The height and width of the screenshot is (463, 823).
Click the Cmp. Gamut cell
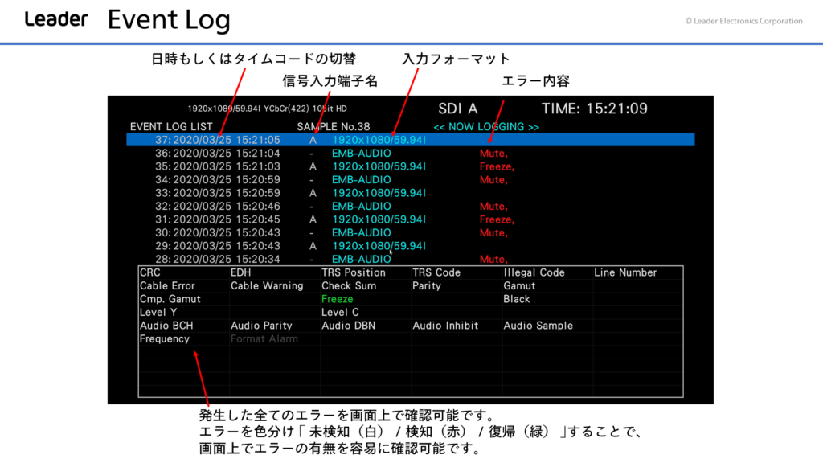point(170,299)
